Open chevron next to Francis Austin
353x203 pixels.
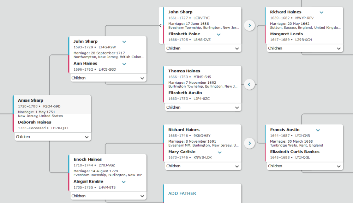point(318,130)
